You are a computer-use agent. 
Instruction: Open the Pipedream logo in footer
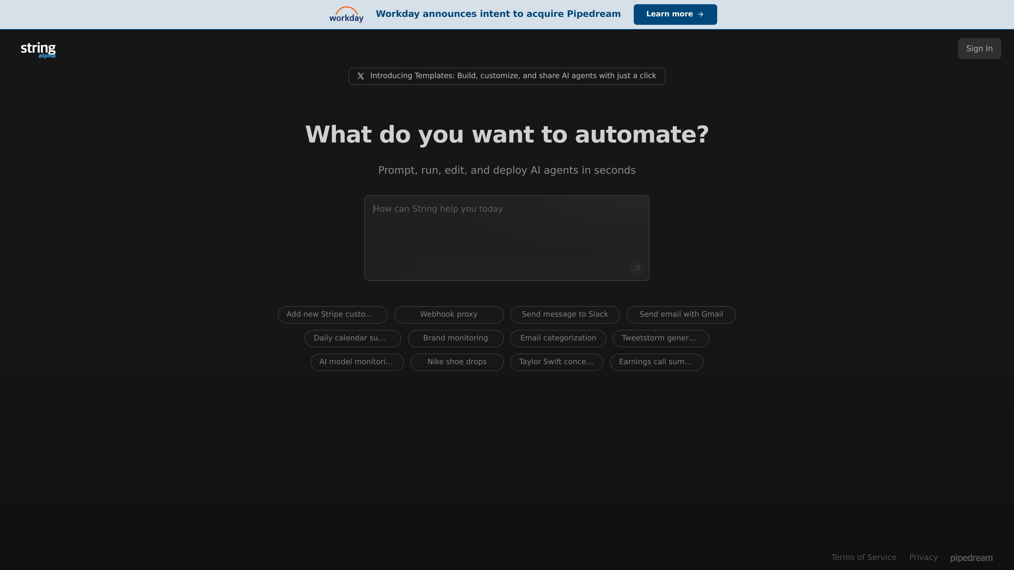[x=971, y=558]
